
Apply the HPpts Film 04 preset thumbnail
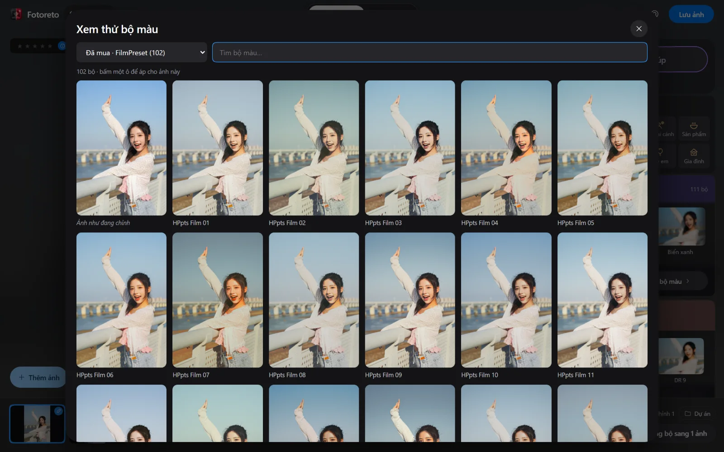pos(506,148)
